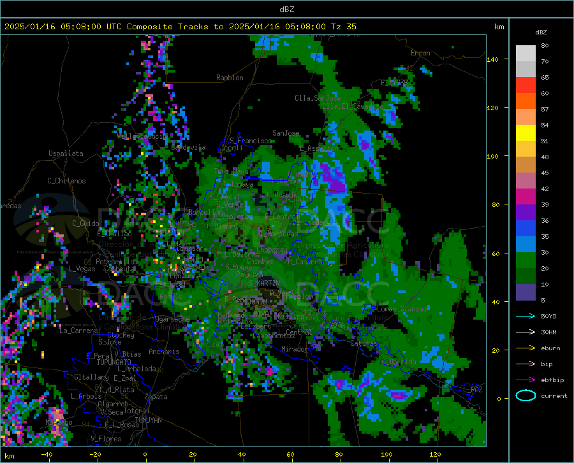This screenshot has width=574, height=463.
Task: Select the magenta 39-42 dBZ color band
Action: [526, 197]
